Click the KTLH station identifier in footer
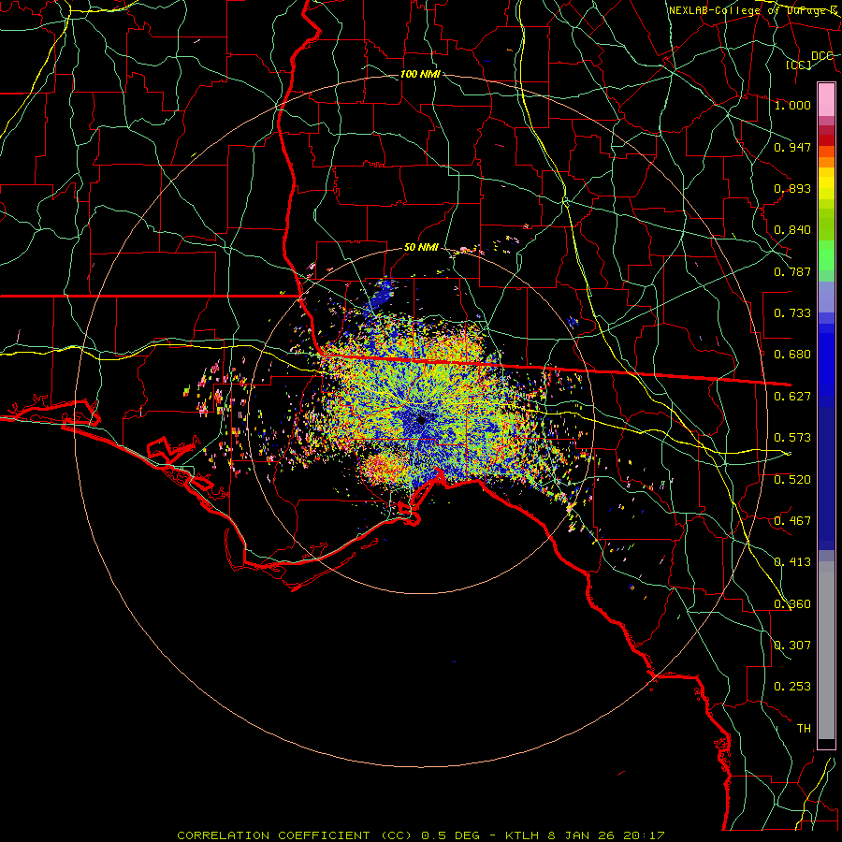Viewport: 842px width, 842px height. (524, 835)
